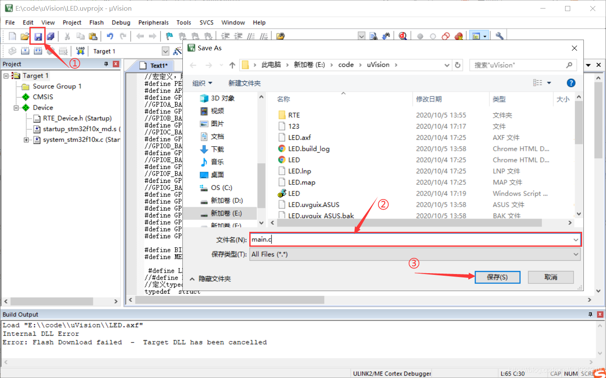Click the 文件名 input containing main.c
Image resolution: width=606 pixels, height=378 pixels.
416,239
